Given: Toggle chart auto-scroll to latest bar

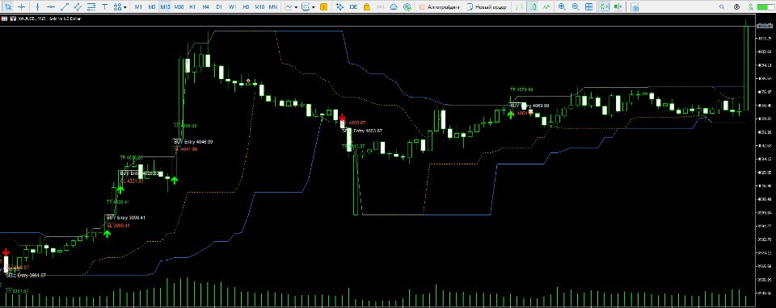Looking at the screenshot, I should (604, 7).
